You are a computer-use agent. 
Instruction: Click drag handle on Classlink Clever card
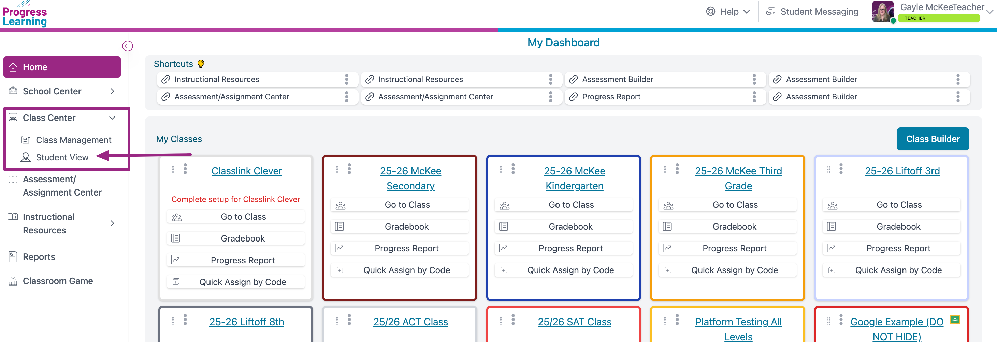(x=173, y=169)
